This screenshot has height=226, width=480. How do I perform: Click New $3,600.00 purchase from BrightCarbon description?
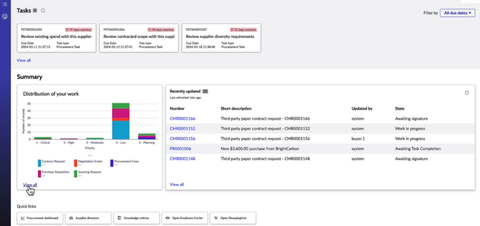(x=260, y=149)
